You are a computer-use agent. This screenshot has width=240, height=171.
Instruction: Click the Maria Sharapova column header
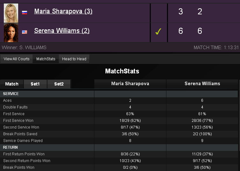click(x=130, y=84)
